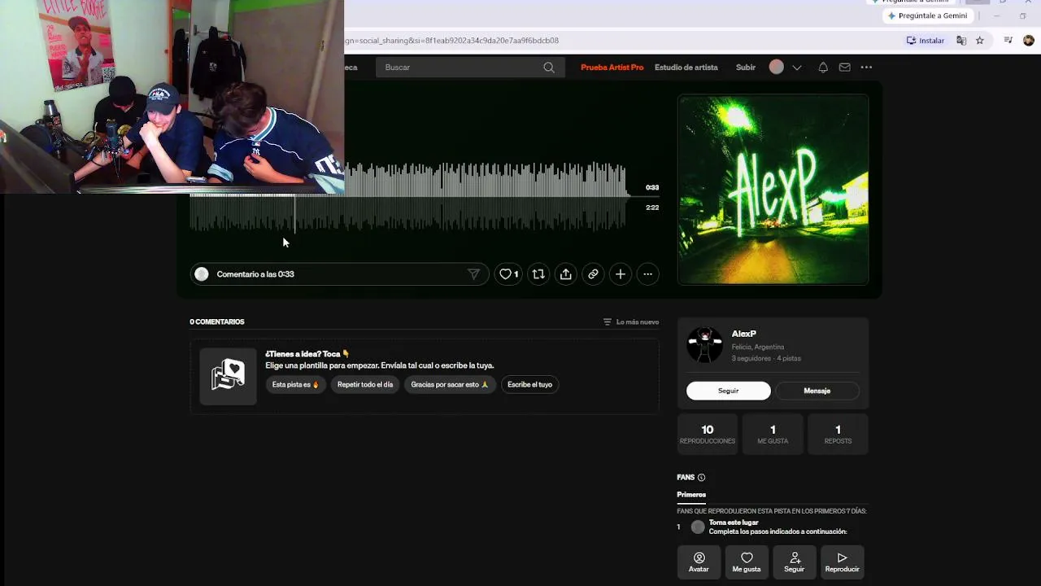Expand the profile dropdown chevron
This screenshot has width=1041, height=586.
tap(797, 68)
